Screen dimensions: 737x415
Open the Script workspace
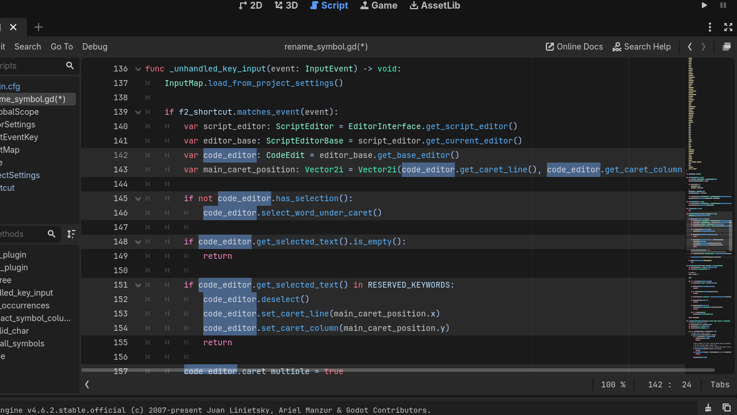point(329,5)
